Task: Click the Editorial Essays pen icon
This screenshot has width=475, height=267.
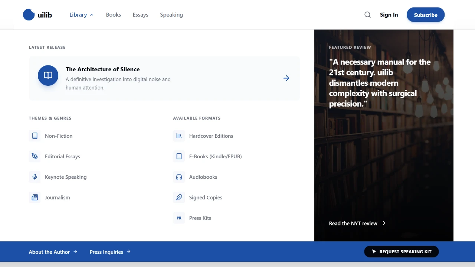Action: click(x=35, y=156)
